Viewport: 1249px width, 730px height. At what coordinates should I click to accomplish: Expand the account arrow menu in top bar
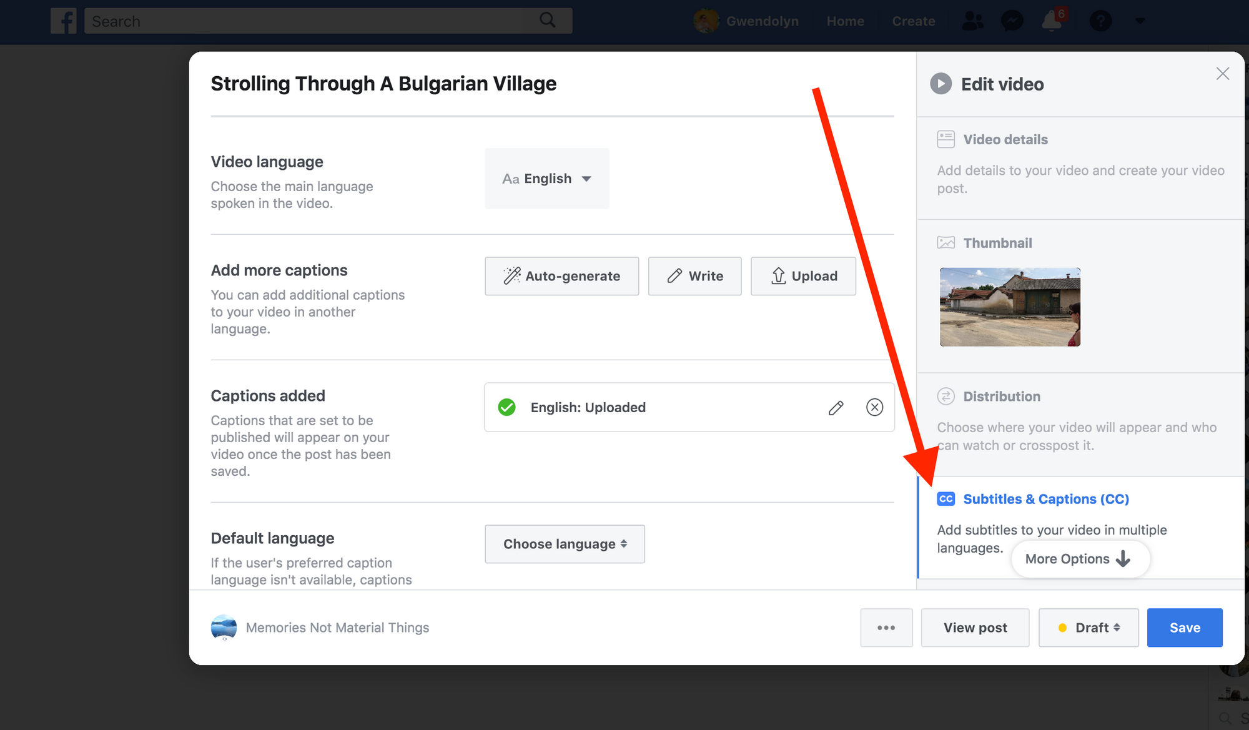pos(1140,21)
